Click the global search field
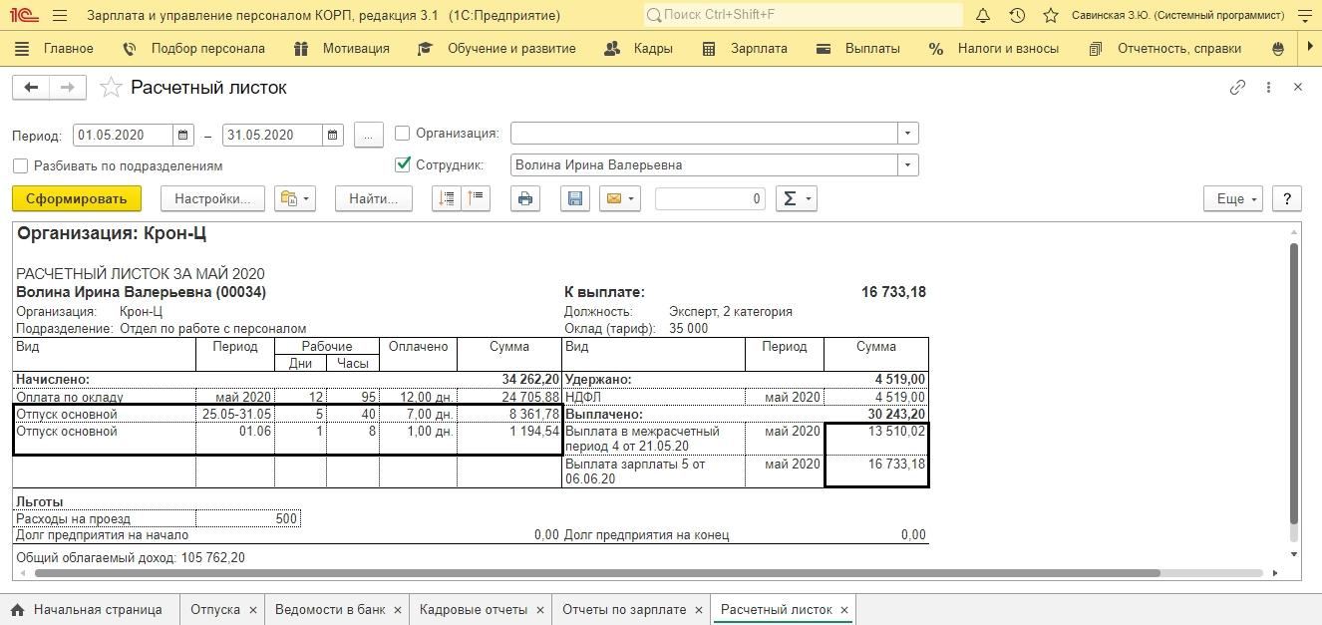 coord(803,16)
